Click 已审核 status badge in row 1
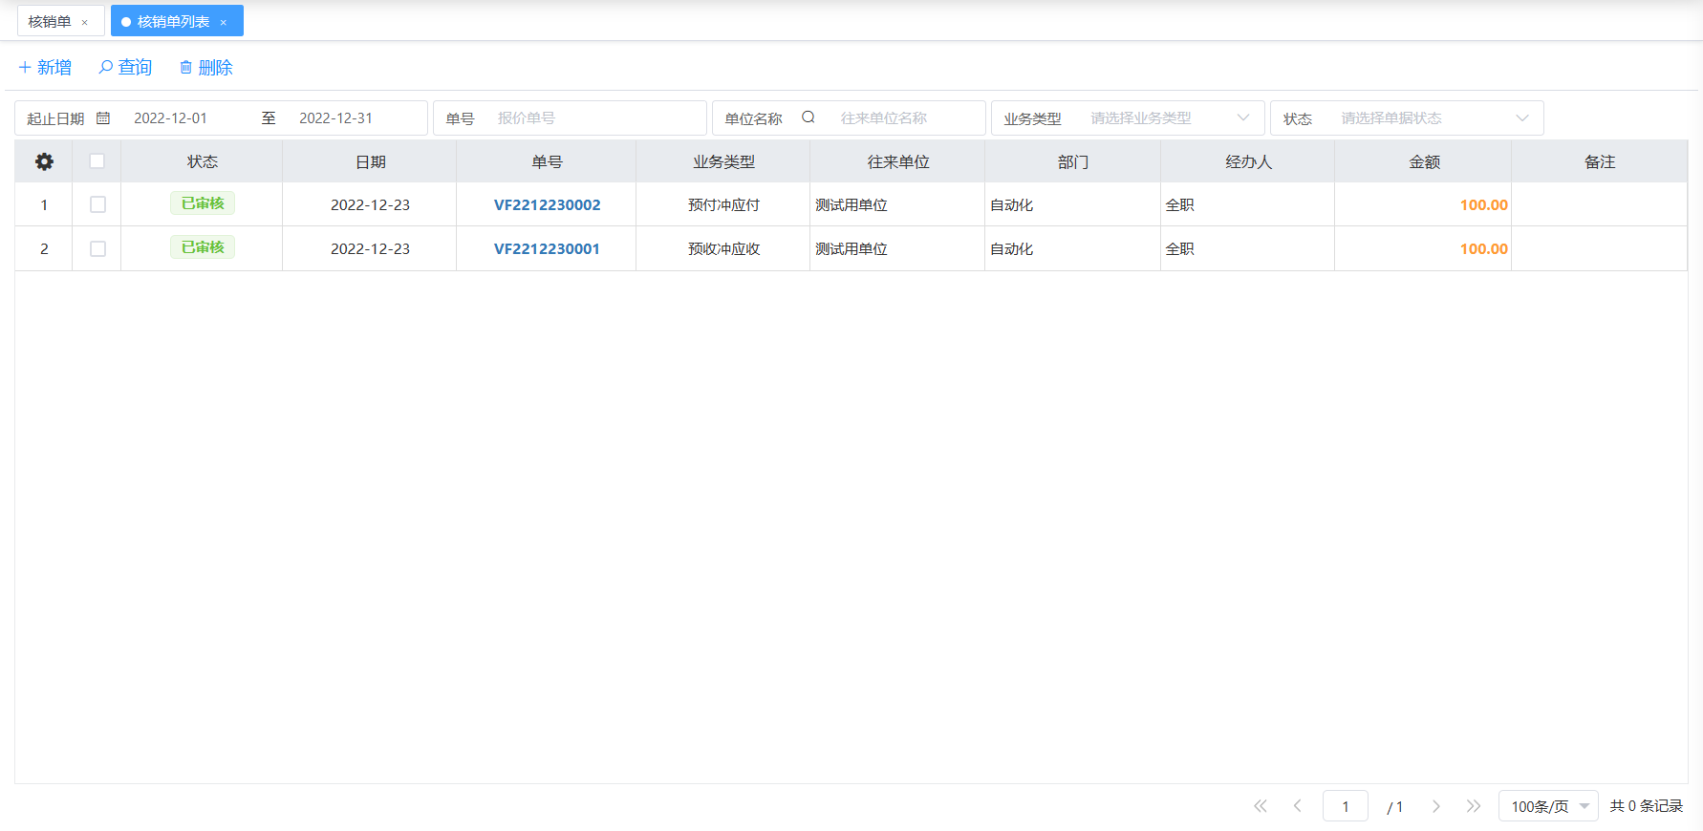1703x831 pixels. pyautogui.click(x=203, y=203)
